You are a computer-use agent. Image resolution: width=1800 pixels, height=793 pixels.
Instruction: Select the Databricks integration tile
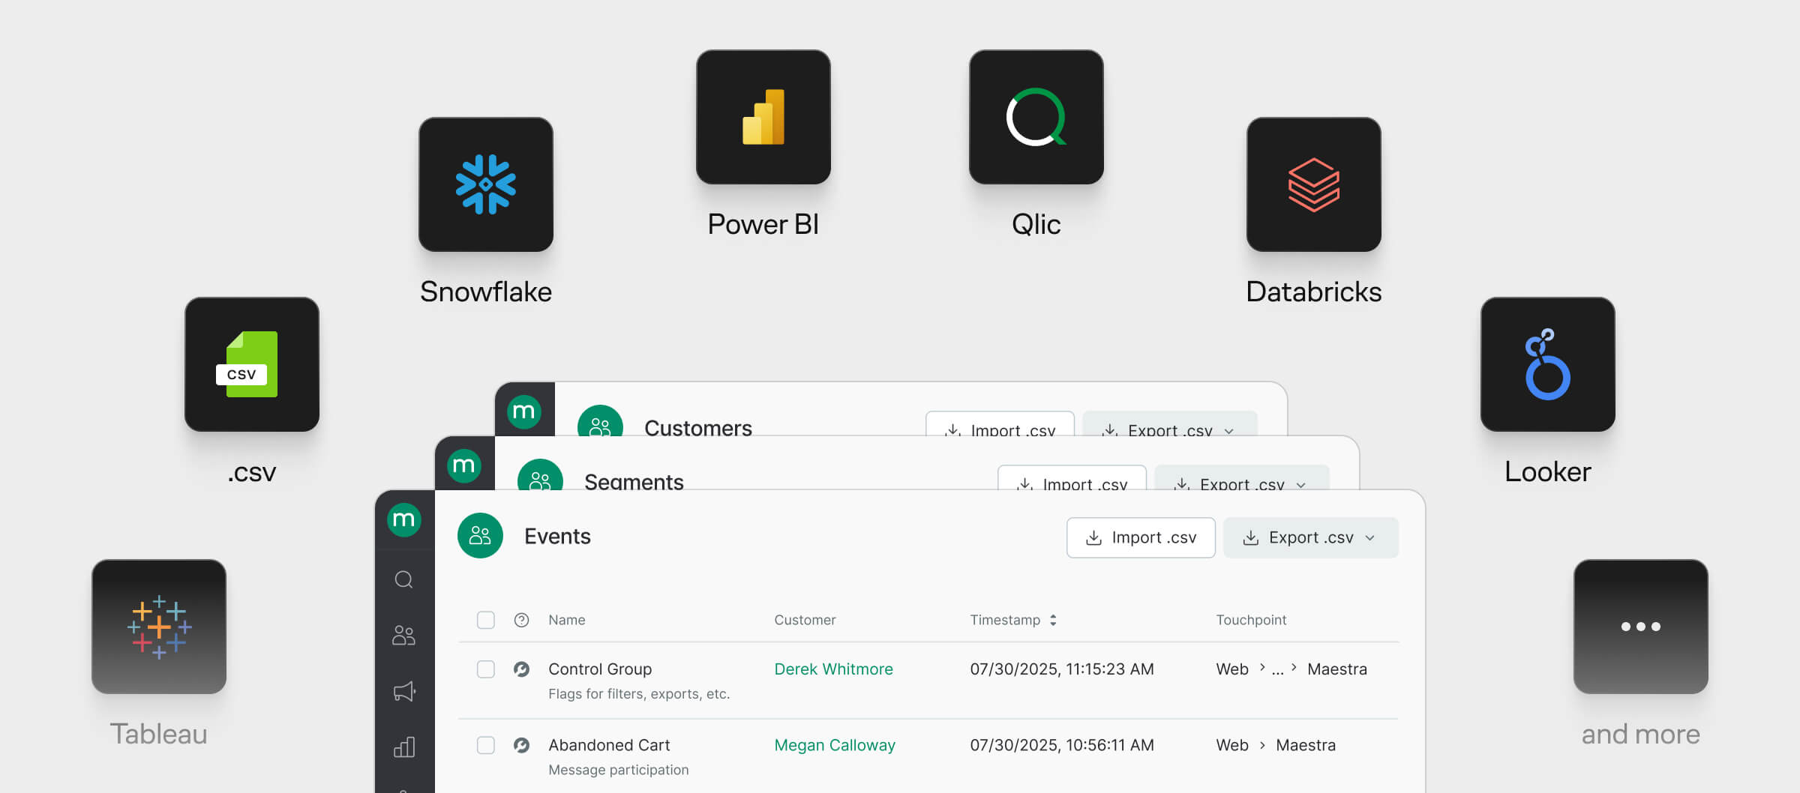tap(1314, 184)
